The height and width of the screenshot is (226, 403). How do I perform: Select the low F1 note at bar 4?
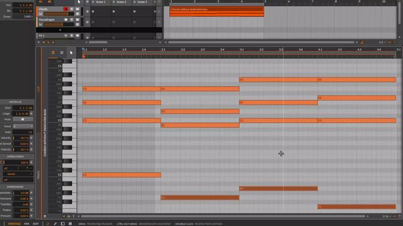click(357, 207)
